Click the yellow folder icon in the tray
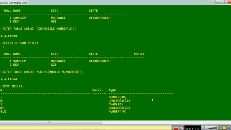This screenshot has height=130, width=231. (x=225, y=128)
